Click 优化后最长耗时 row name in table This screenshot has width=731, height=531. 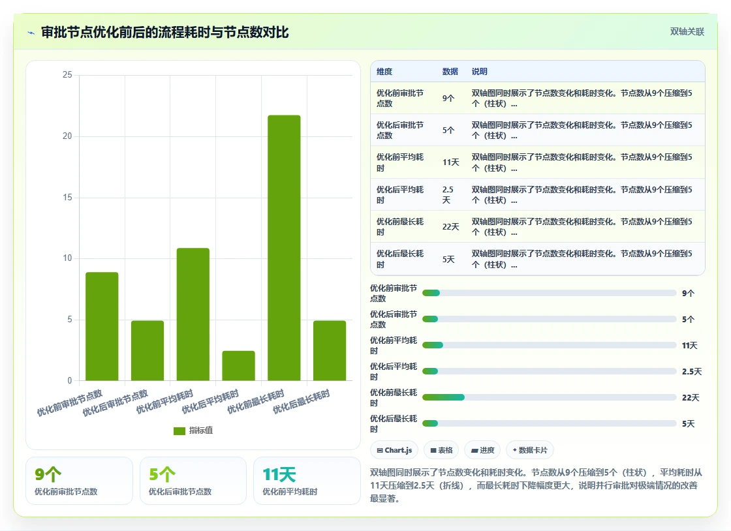tap(400, 259)
